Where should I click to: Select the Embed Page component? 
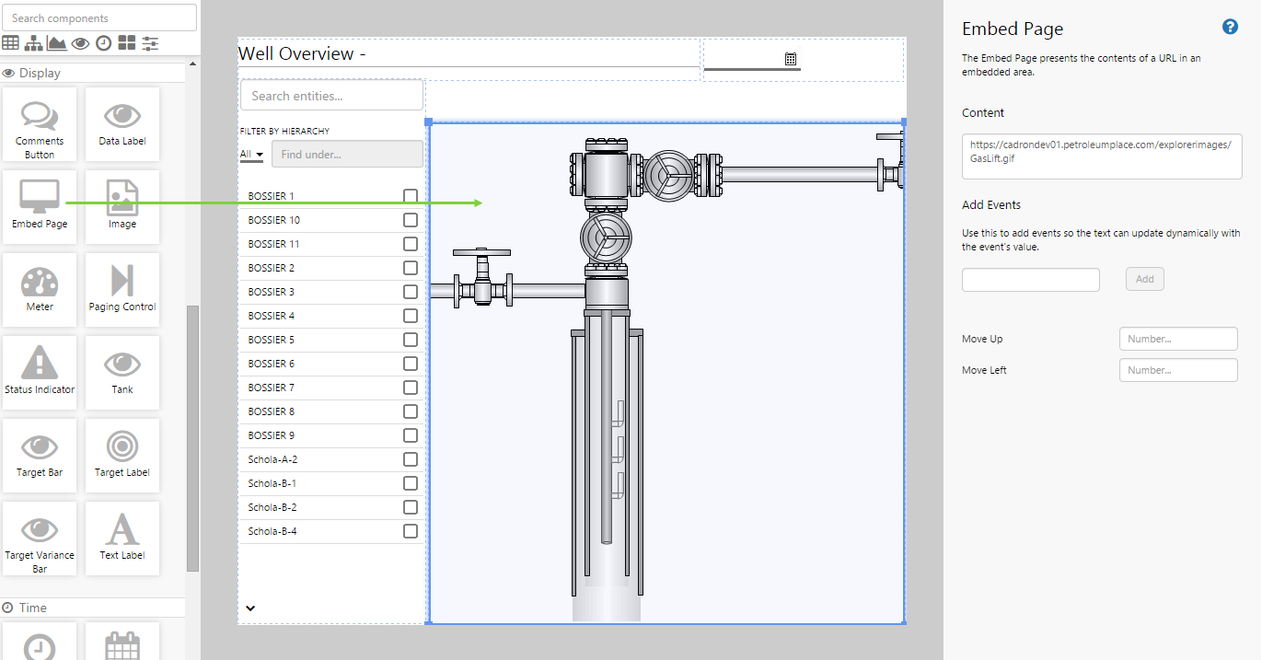pos(40,206)
